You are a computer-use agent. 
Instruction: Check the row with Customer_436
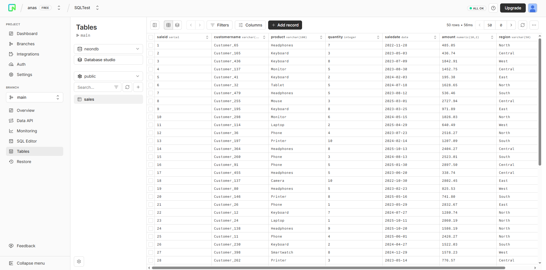(x=151, y=61)
